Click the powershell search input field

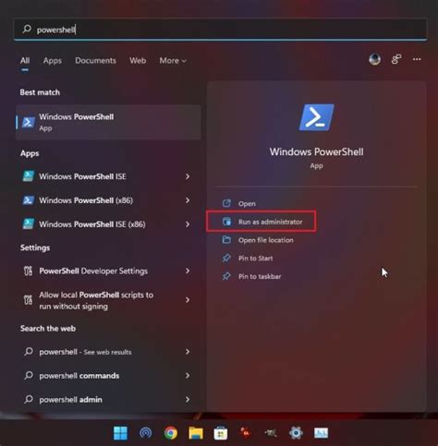point(221,30)
